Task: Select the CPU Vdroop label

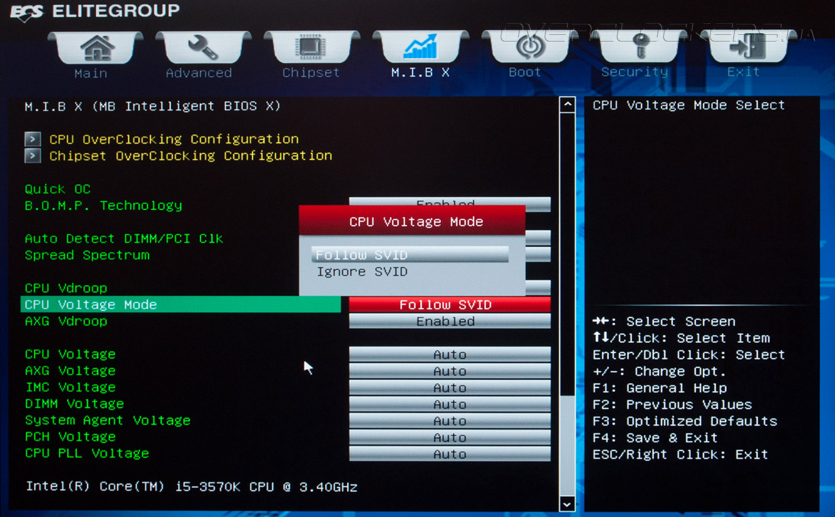Action: (66, 288)
